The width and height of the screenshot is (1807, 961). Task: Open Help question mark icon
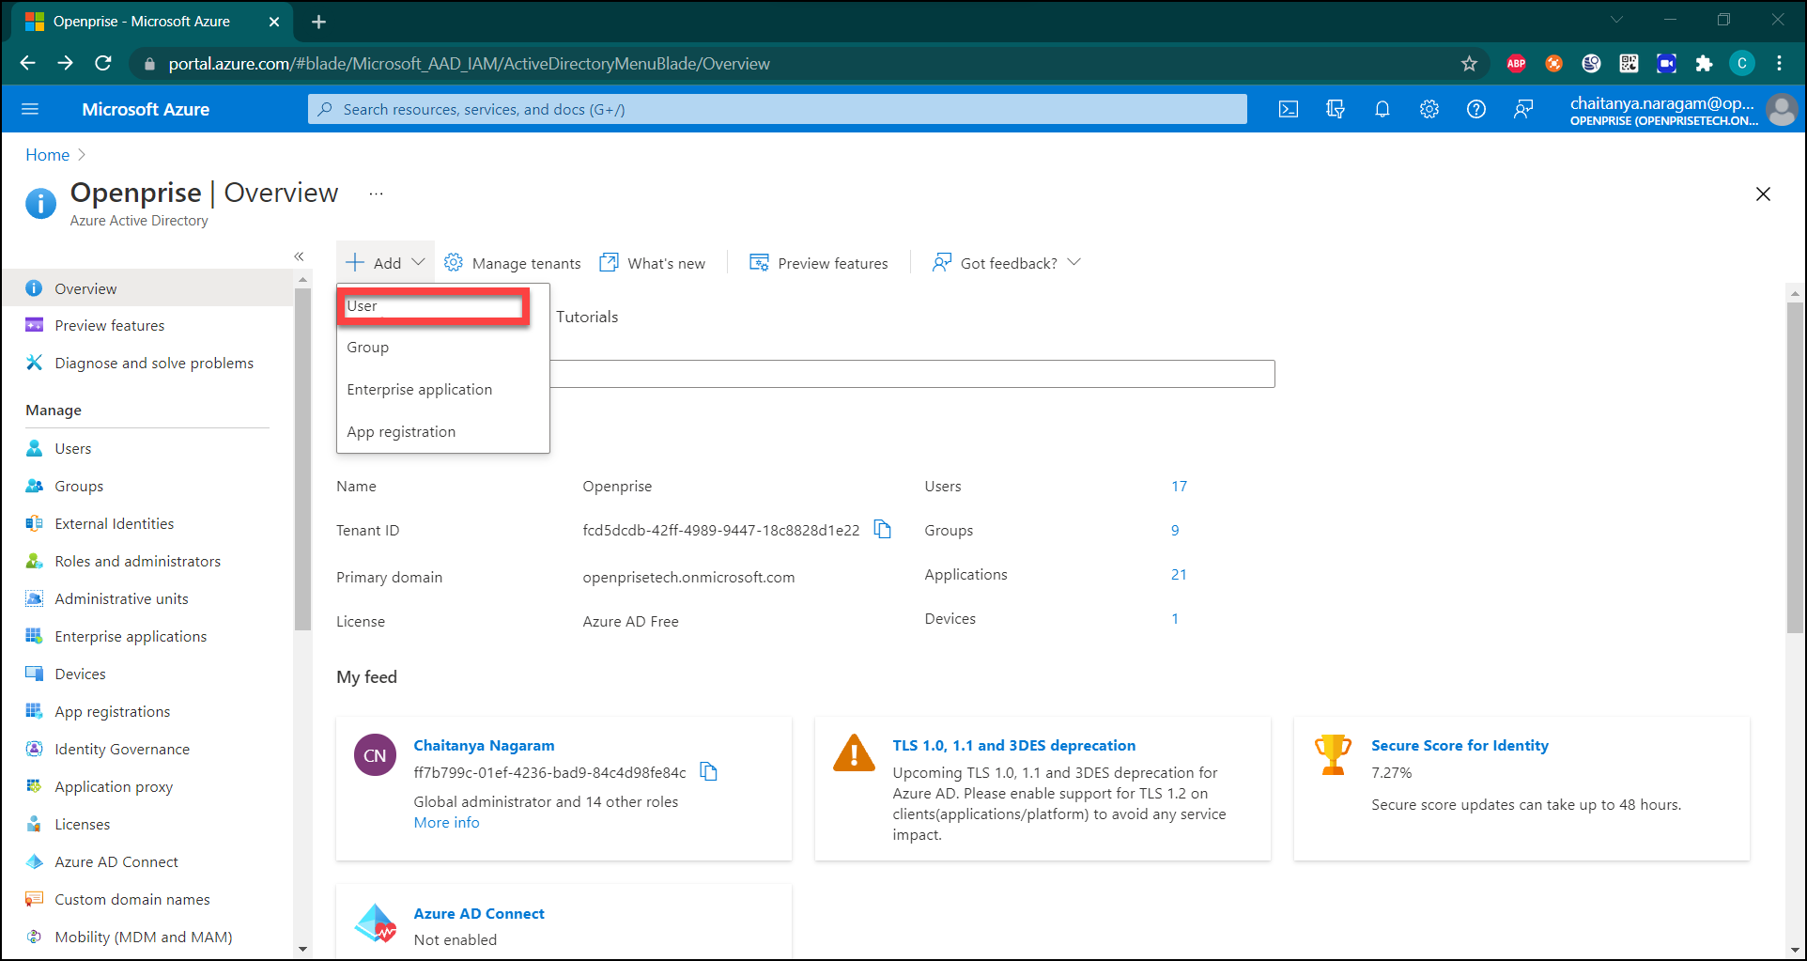click(1476, 109)
